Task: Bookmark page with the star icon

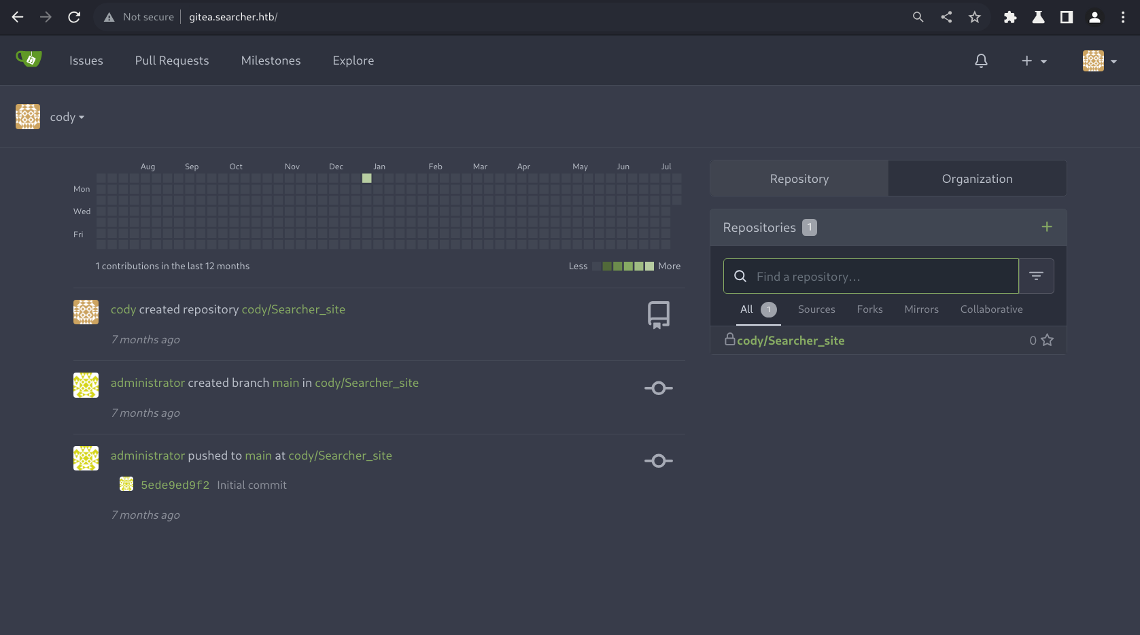Action: point(975,17)
